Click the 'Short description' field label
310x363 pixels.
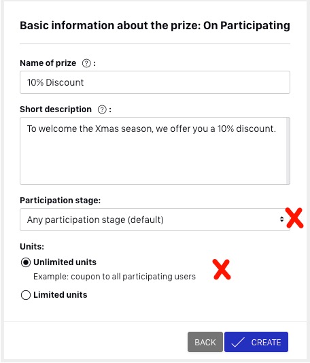click(x=56, y=109)
